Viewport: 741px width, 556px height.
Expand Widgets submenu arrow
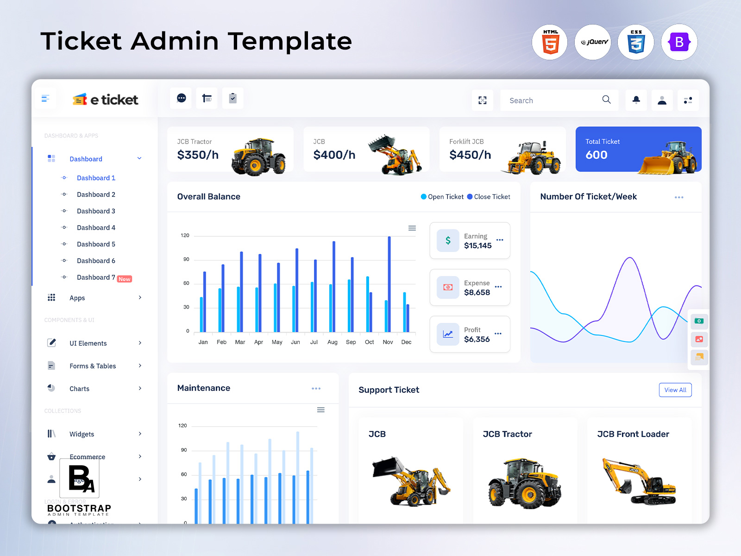point(140,434)
